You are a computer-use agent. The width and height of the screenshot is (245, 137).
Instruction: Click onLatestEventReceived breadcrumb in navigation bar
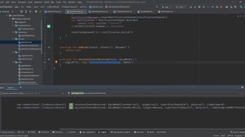(118, 7)
